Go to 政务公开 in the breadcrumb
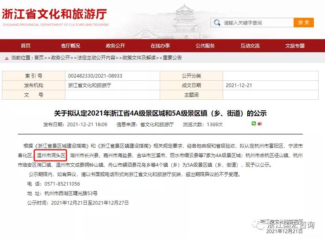The width and height of the screenshot is (325, 239). [x=61, y=58]
